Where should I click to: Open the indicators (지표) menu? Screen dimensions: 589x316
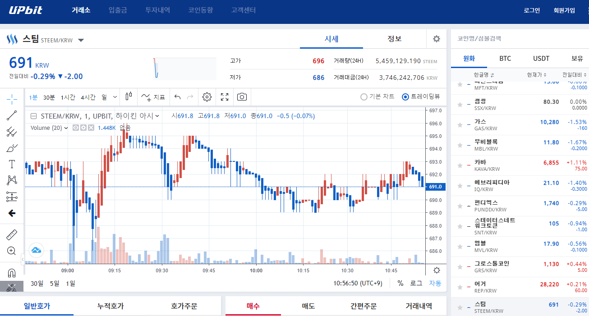[x=153, y=97]
